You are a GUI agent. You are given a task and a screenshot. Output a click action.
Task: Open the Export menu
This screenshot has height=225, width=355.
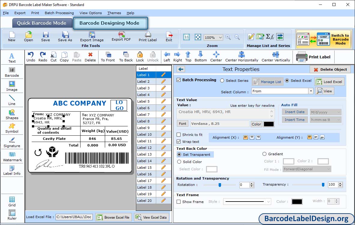[x=20, y=13]
